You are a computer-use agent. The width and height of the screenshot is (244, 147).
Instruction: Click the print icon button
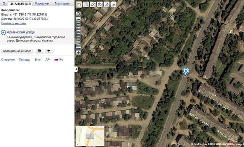39,51
